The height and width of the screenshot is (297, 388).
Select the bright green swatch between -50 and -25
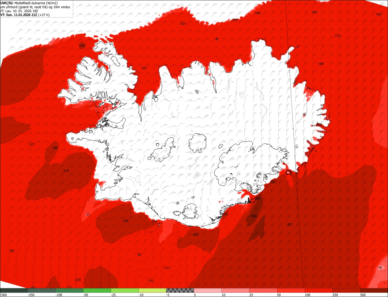coord(97,290)
